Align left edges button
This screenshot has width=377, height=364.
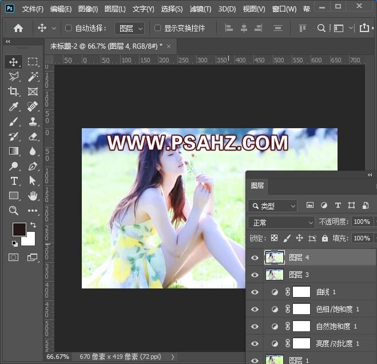pos(229,28)
